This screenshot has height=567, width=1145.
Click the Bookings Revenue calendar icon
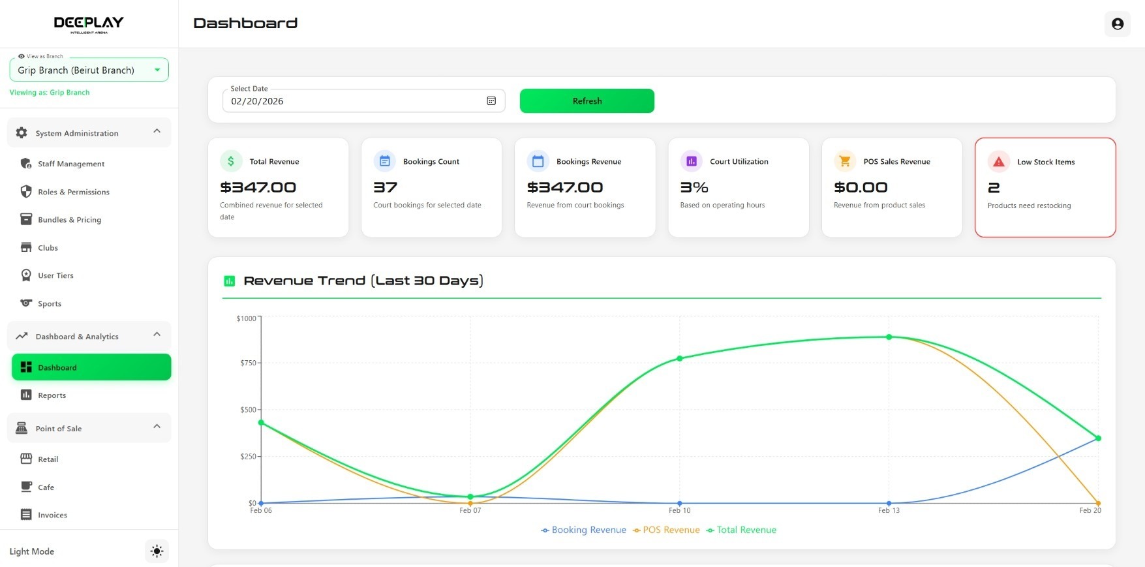point(538,161)
